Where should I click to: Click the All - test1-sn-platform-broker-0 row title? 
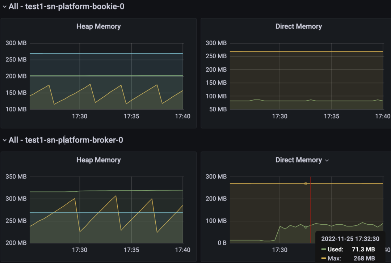(66, 140)
